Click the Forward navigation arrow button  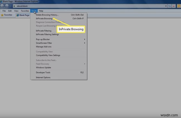click(7, 6)
